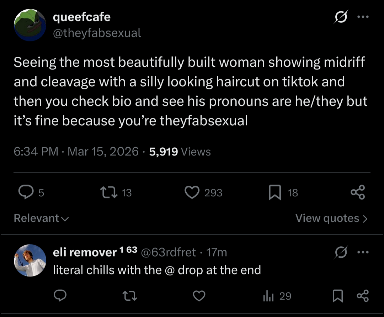Image resolution: width=384 pixels, height=317 pixels.
Task: Expand the Relevant sort dropdown
Action: [41, 218]
